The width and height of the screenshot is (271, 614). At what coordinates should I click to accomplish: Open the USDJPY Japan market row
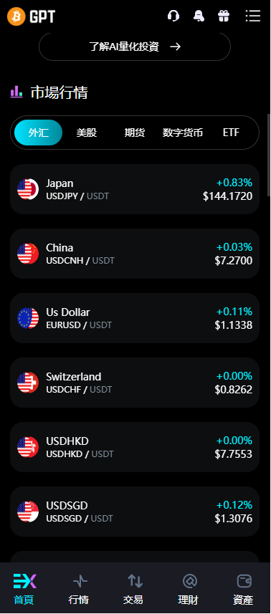pyautogui.click(x=135, y=189)
